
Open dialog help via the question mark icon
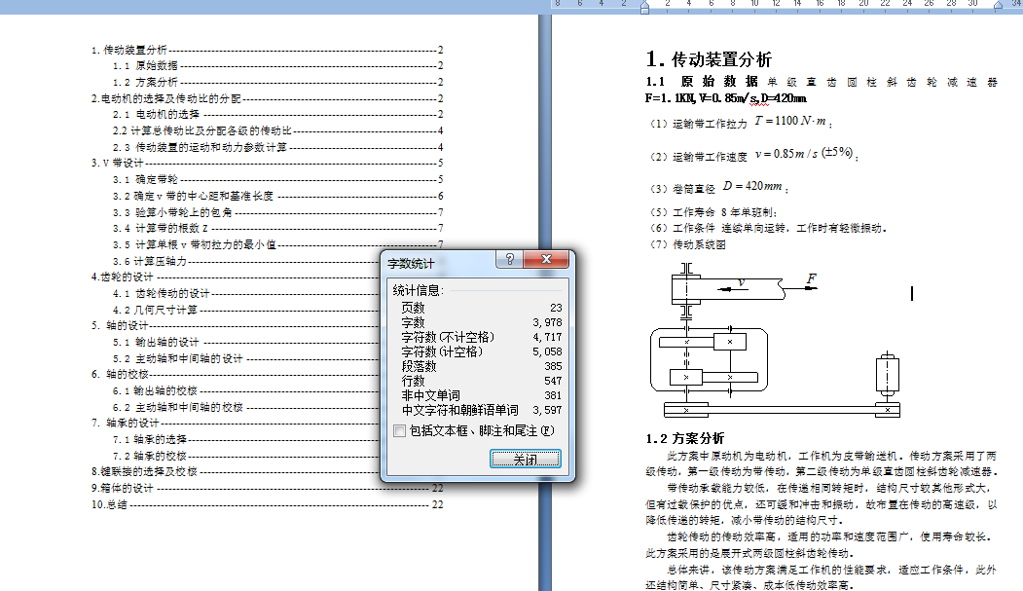(x=509, y=259)
